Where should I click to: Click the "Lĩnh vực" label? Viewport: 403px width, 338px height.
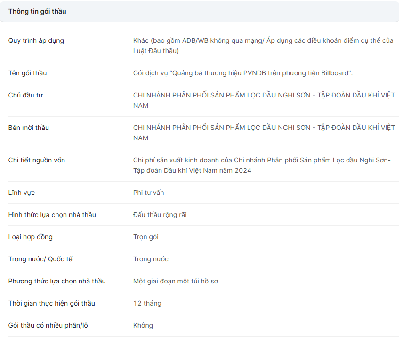point(22,193)
